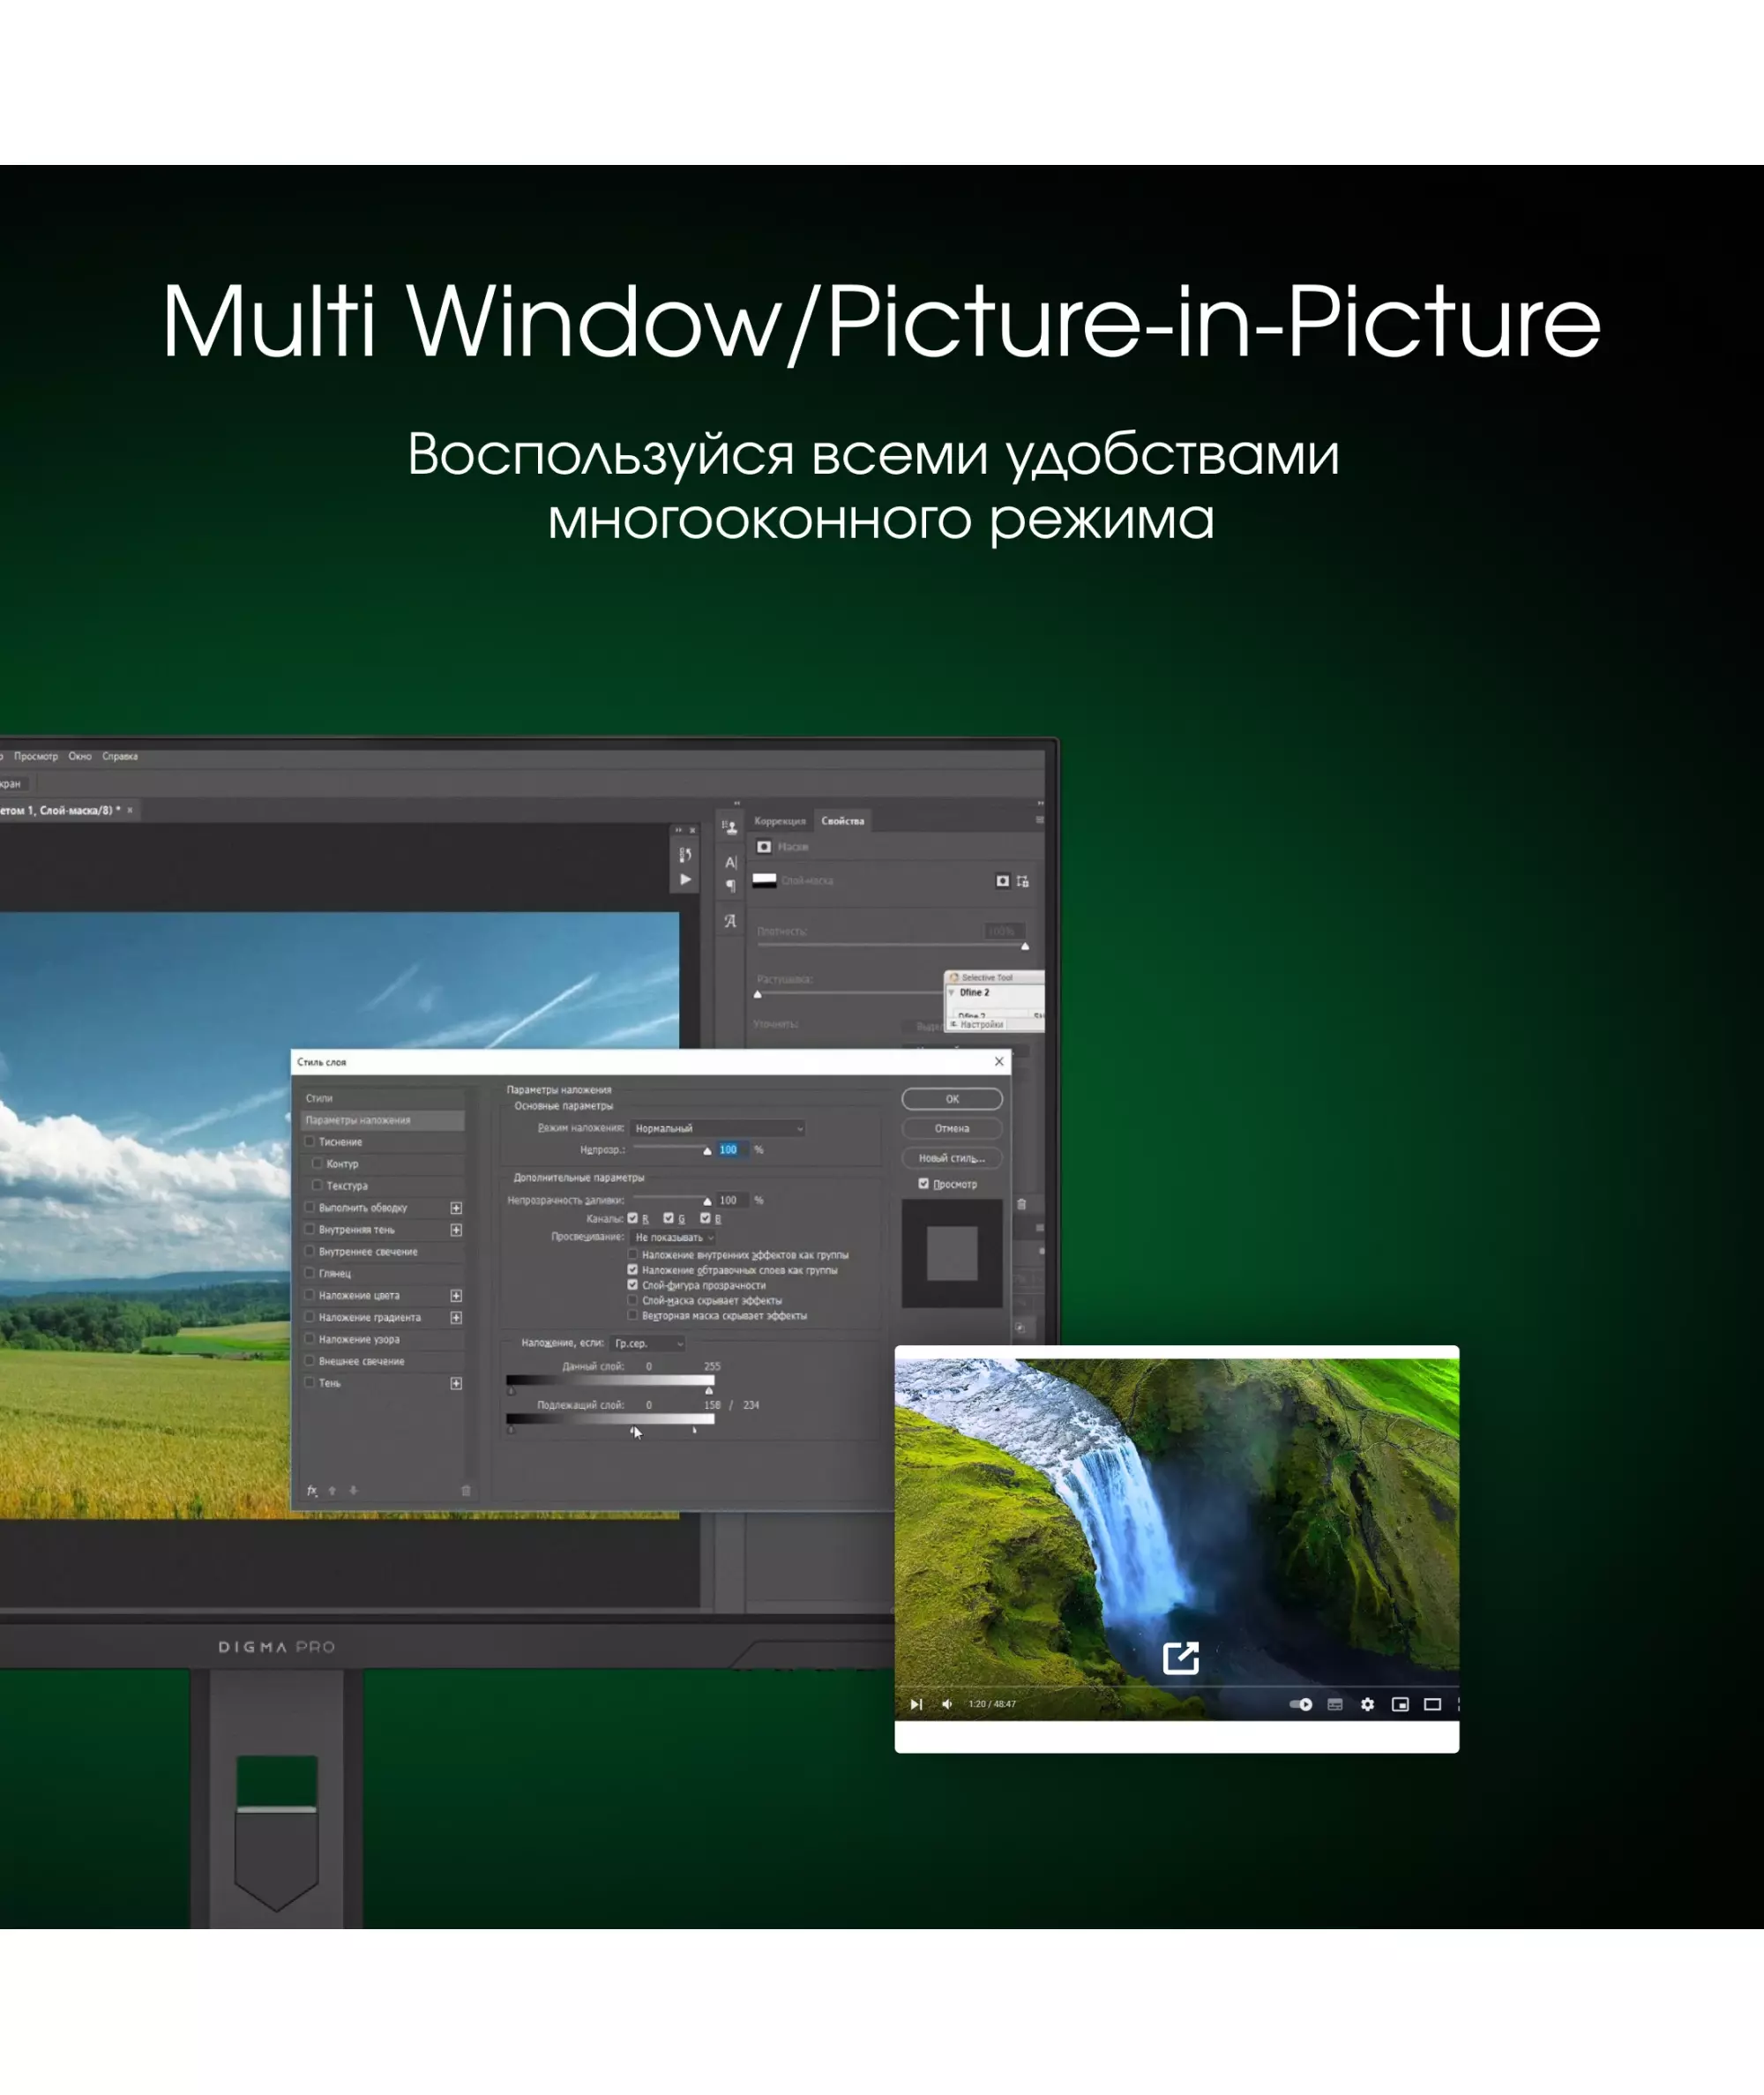The image size is (1764, 2095).
Task: Open the Окно menu
Action: 80,756
